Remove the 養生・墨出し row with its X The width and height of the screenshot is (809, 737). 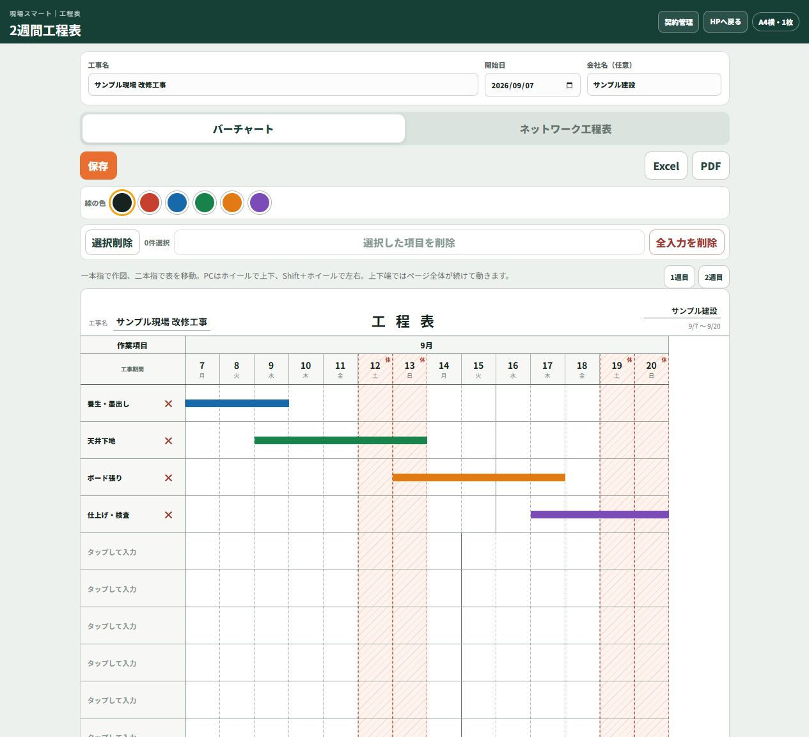coord(168,403)
